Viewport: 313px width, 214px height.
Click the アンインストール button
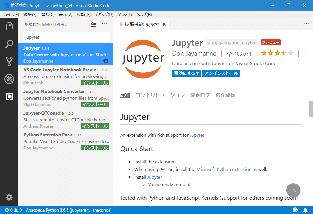pos(221,73)
